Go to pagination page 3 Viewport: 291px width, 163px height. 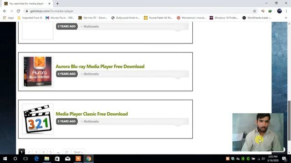pos(36,152)
